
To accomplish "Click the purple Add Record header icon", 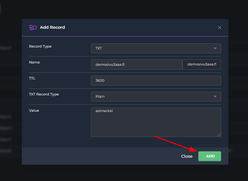I will pyautogui.click(x=33, y=27).
